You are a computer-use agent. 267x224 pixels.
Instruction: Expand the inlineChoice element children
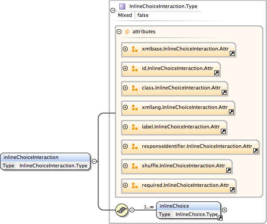224,210
